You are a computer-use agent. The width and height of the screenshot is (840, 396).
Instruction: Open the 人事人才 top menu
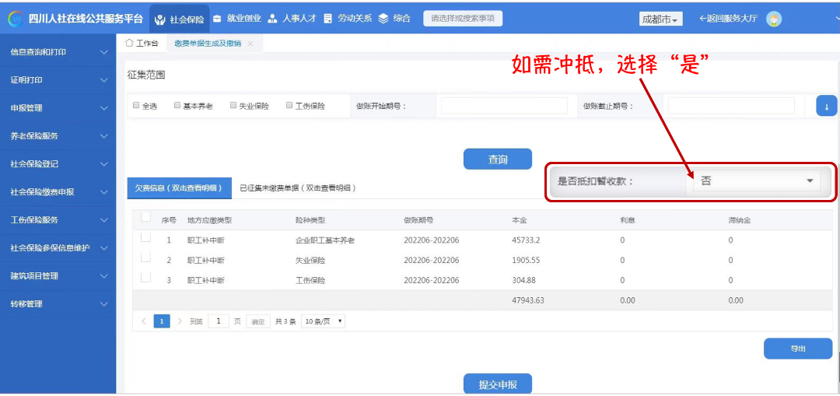(292, 18)
